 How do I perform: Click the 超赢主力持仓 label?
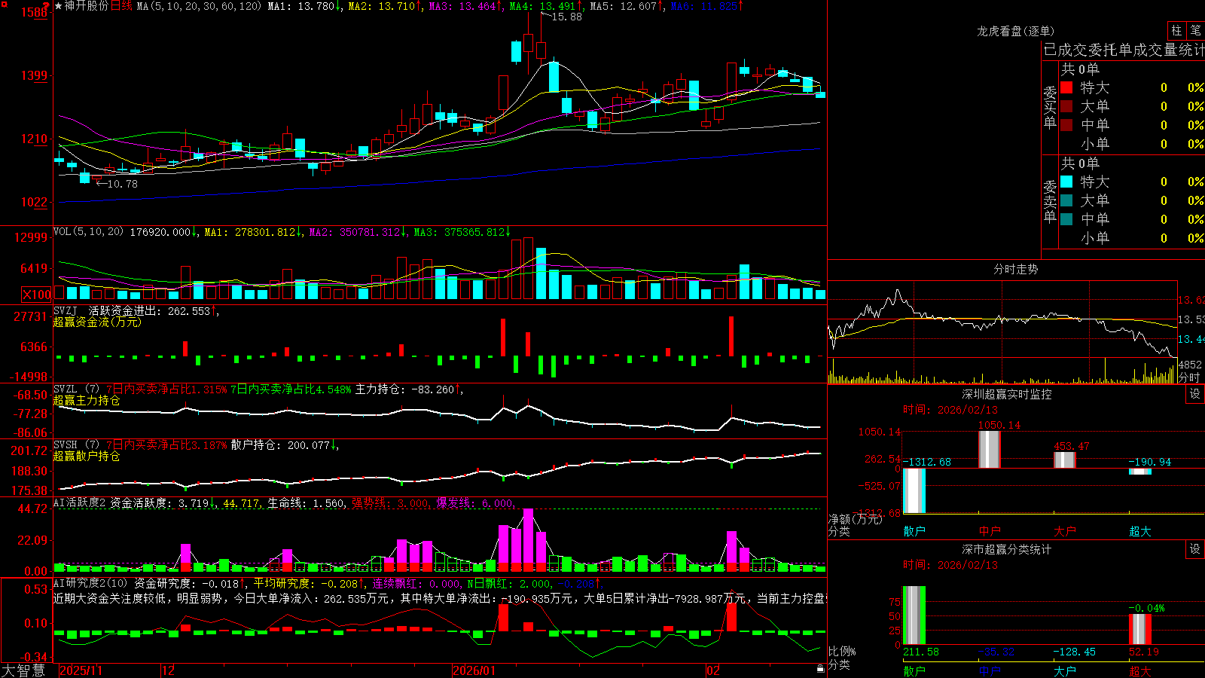[87, 401]
